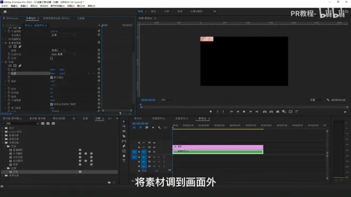Collapse 轨道遮罩键 effect section
The image size is (351, 197).
coord(3,42)
